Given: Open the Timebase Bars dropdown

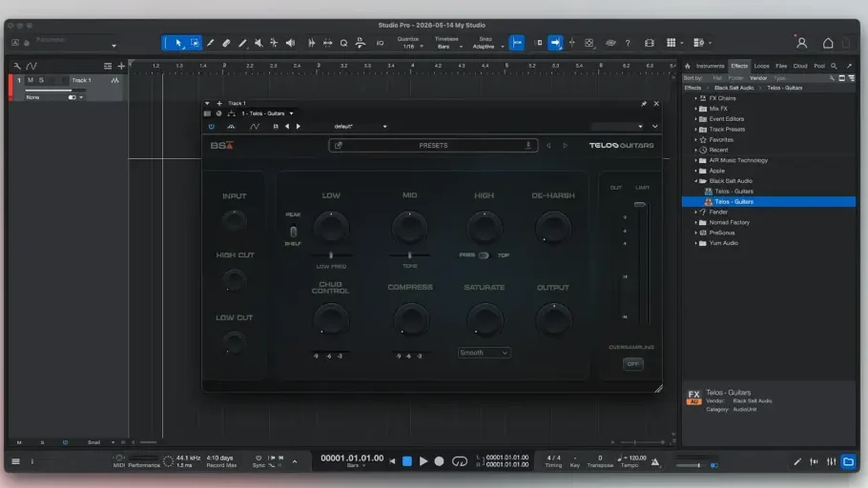Looking at the screenshot, I should (448, 47).
